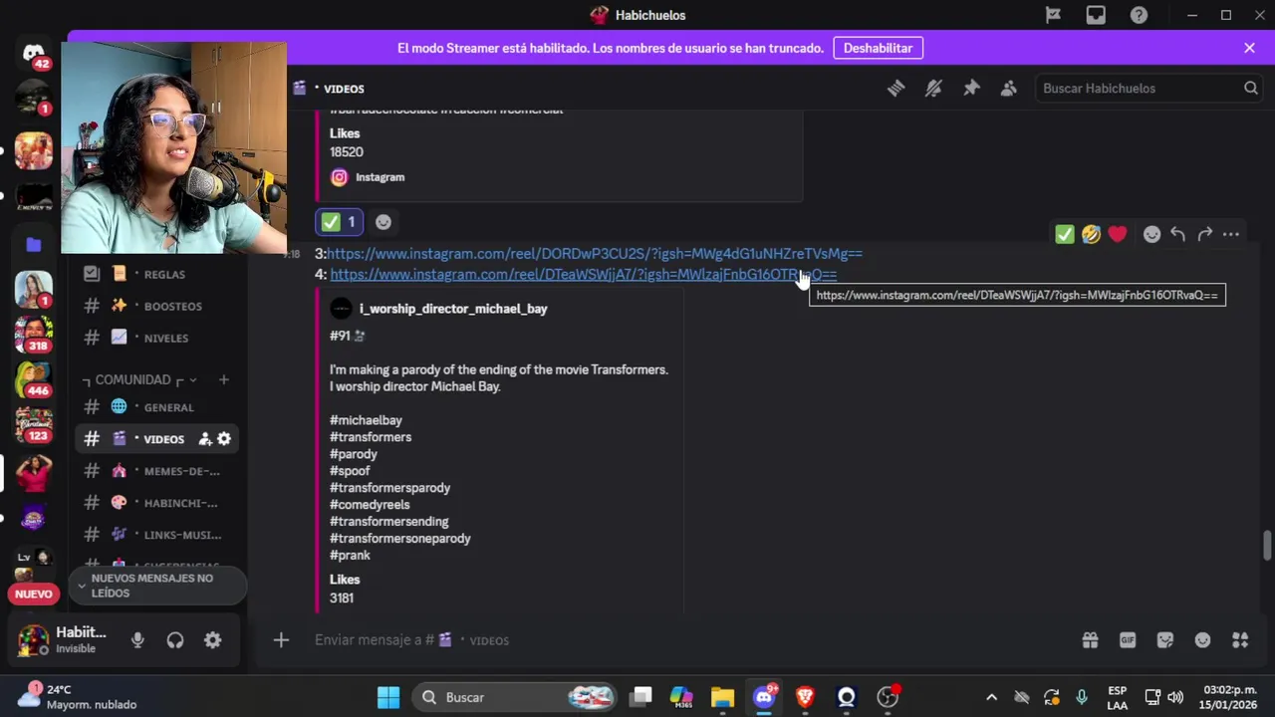Open the REGLAS channel

click(x=159, y=274)
